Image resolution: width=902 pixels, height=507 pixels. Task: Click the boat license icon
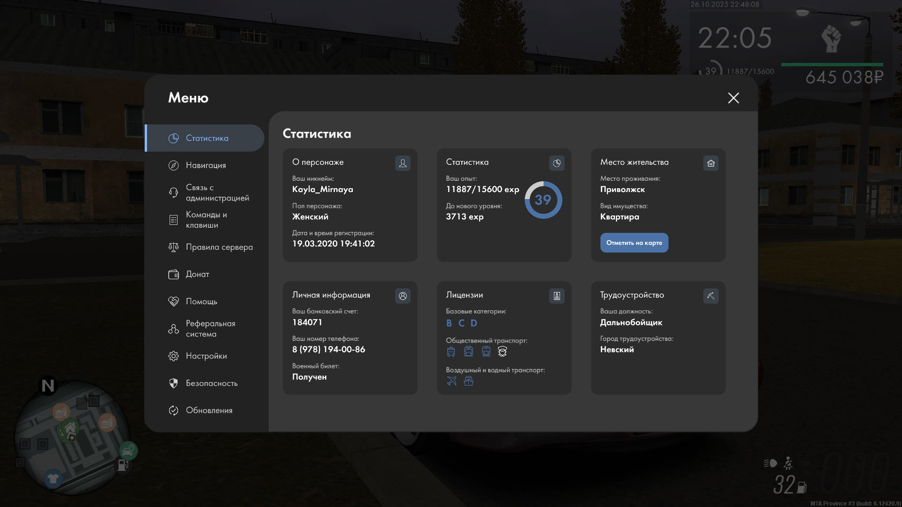tap(468, 381)
